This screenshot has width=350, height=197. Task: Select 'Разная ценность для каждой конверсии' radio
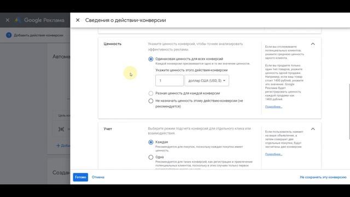coord(151,94)
